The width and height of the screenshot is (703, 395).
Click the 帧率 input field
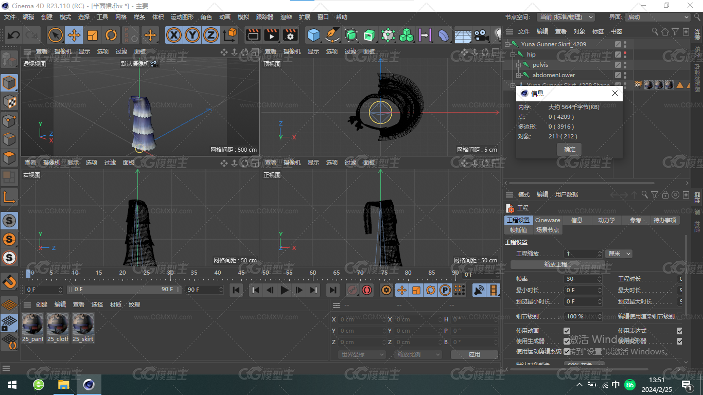583,279
